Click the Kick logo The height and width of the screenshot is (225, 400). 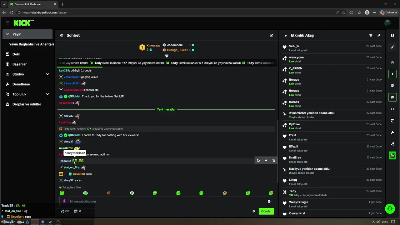[23, 23]
